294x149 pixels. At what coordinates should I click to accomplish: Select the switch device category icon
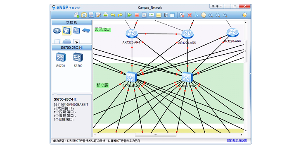66,31
